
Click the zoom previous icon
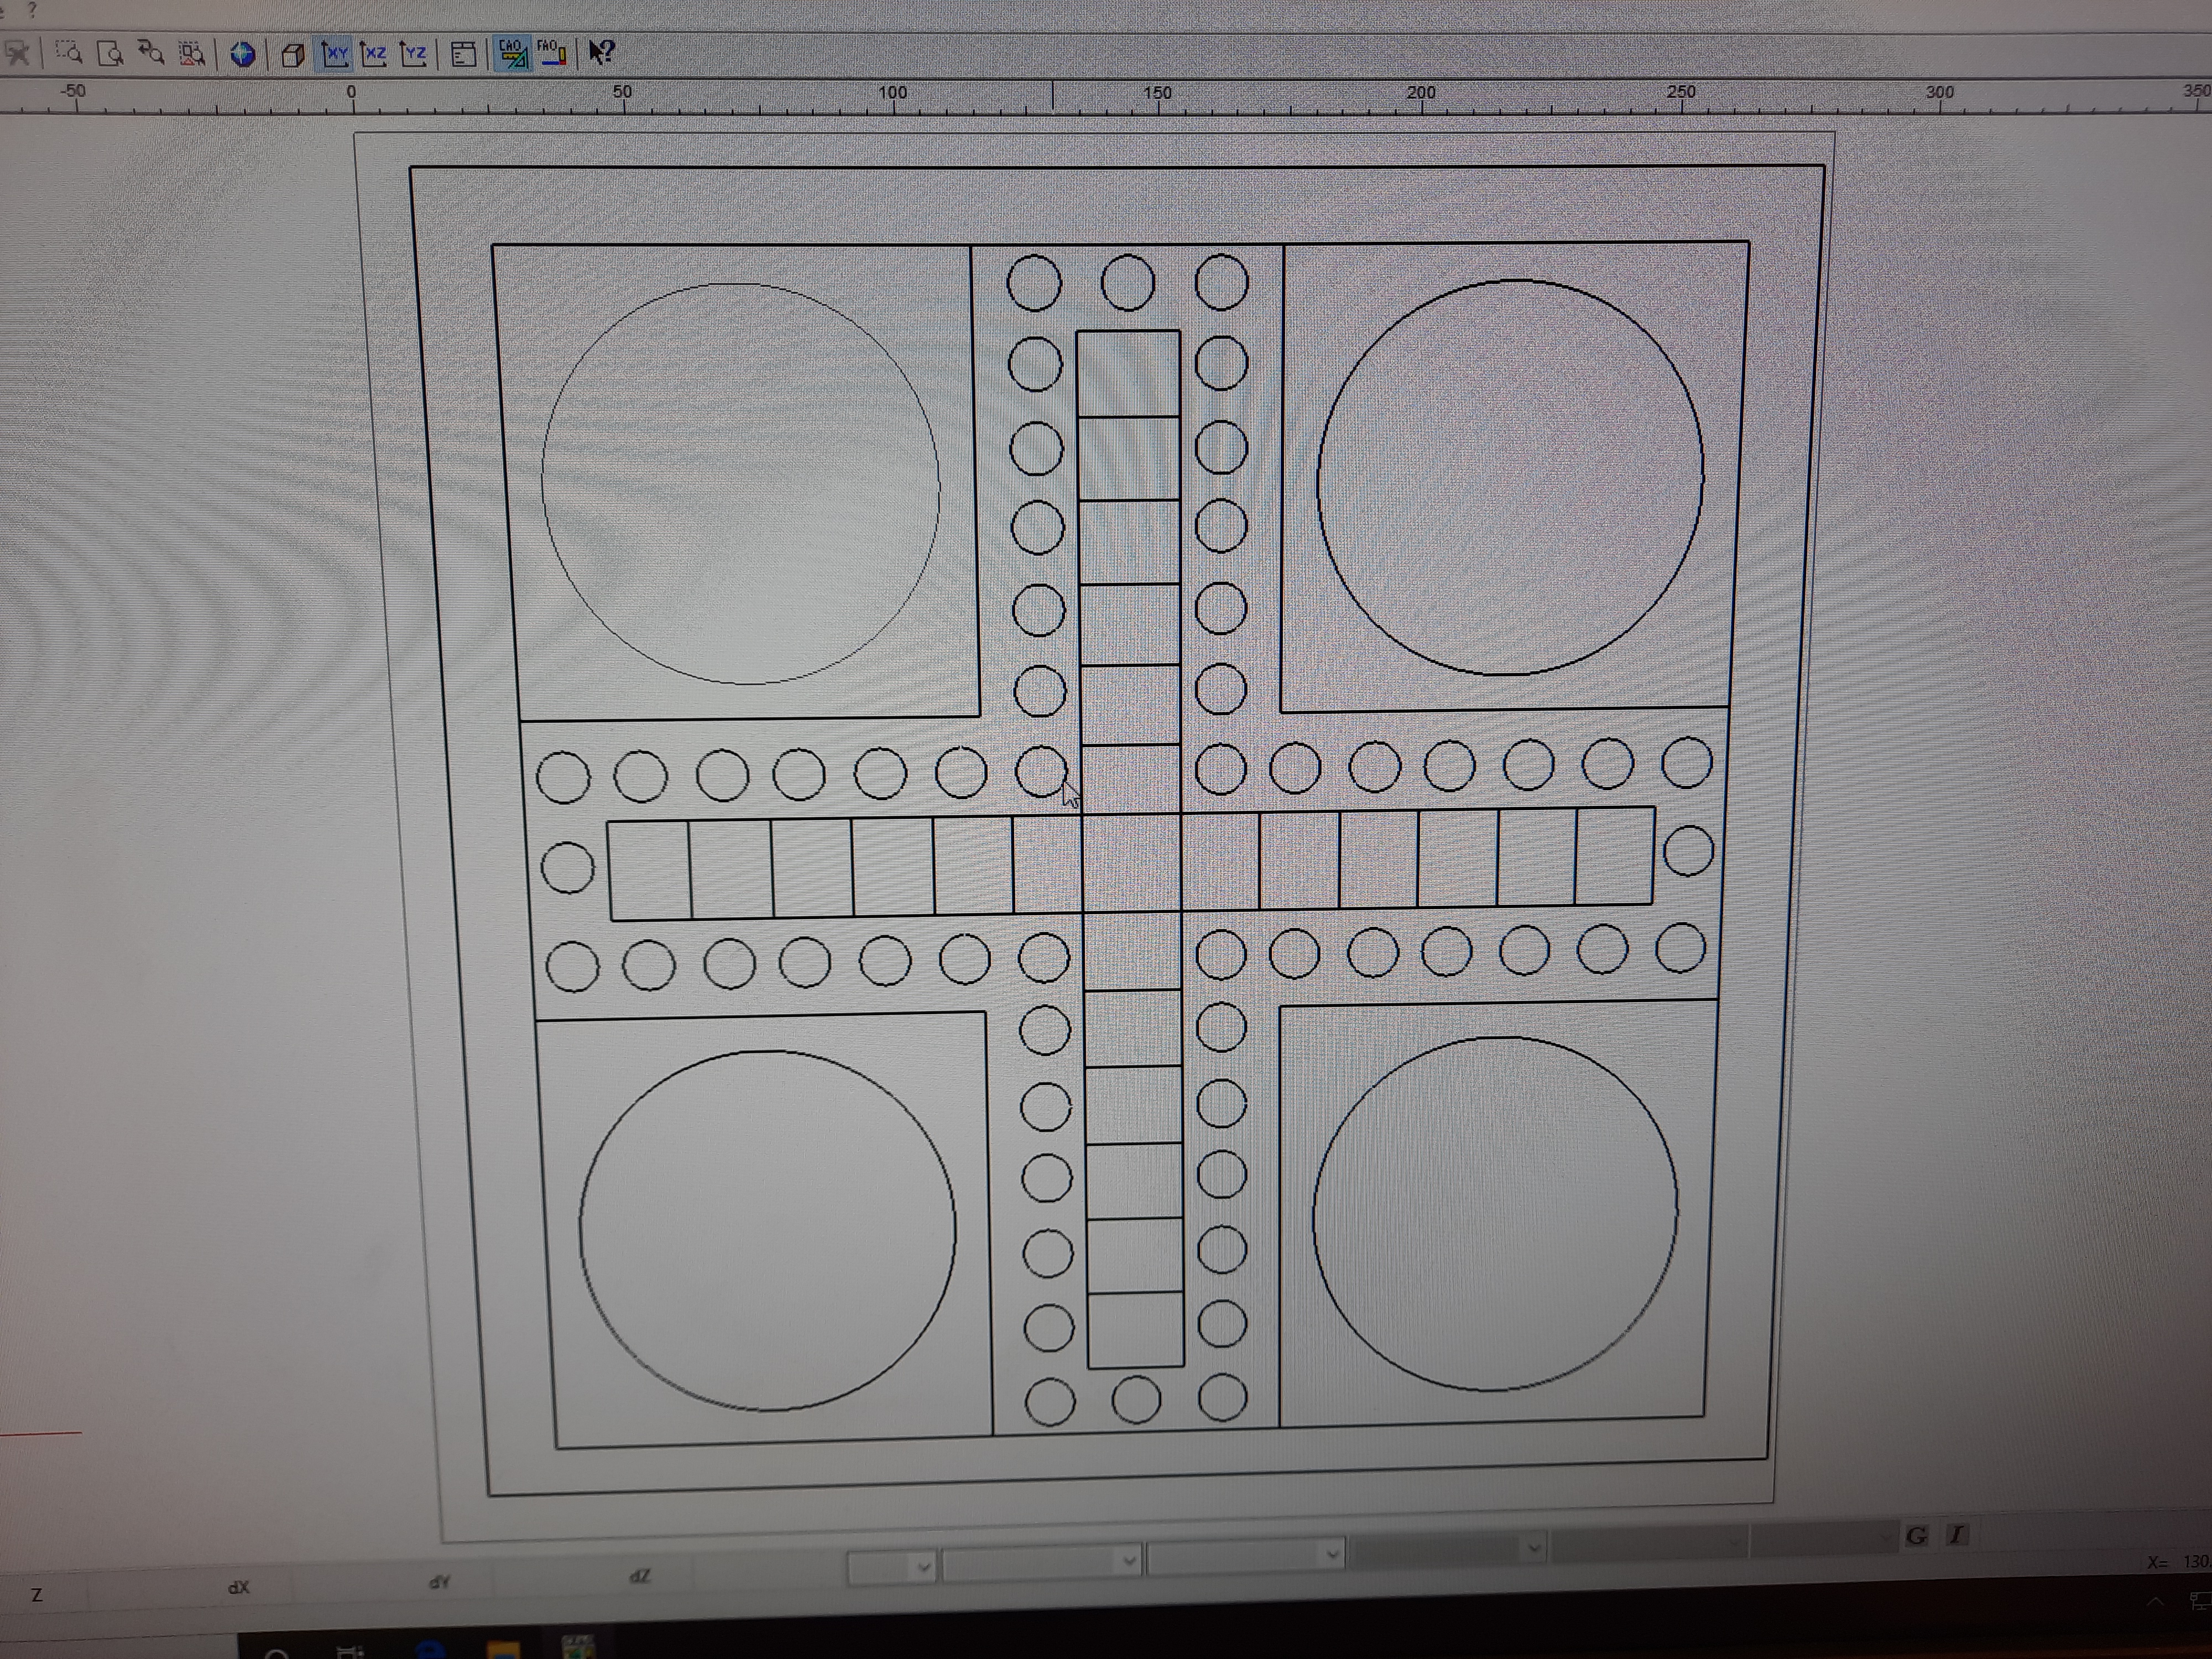click(151, 52)
